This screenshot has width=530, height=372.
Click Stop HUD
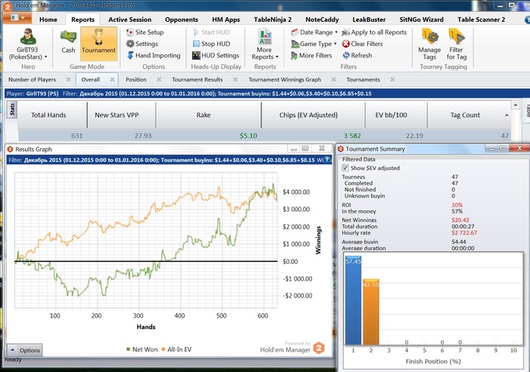(x=211, y=44)
